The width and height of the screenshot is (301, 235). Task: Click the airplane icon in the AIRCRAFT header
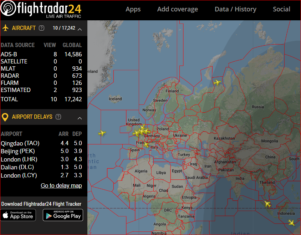click(5, 28)
